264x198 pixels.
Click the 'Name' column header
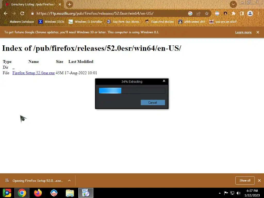click(34, 62)
